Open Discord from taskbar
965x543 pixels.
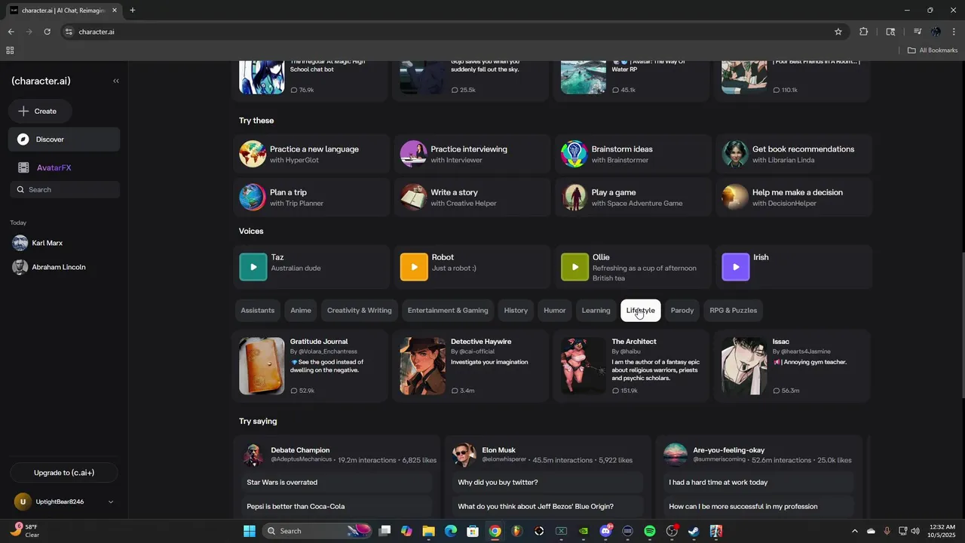(x=605, y=531)
